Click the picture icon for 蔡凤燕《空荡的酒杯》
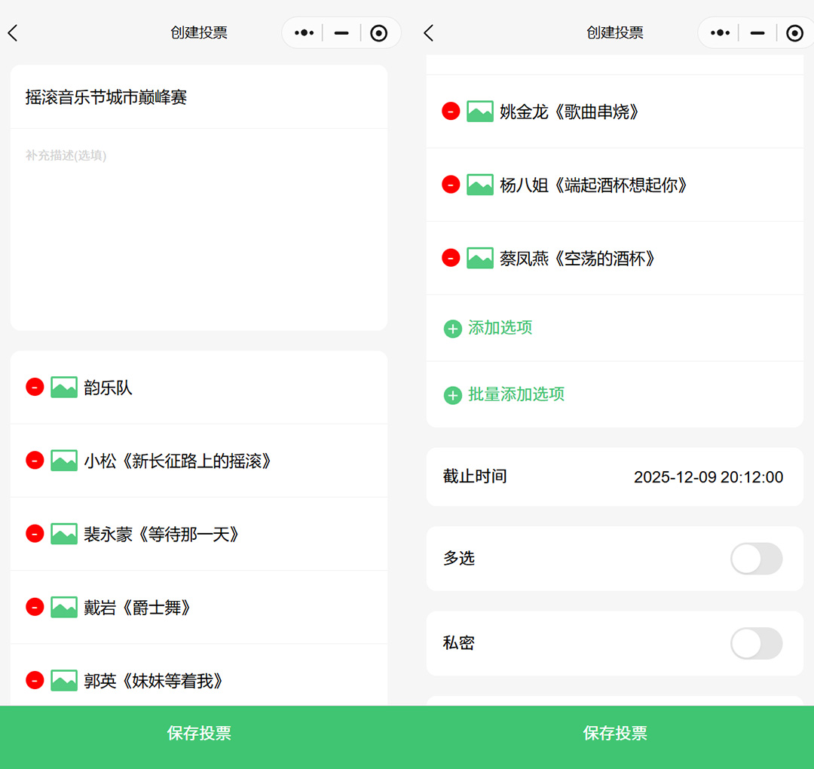 (480, 258)
